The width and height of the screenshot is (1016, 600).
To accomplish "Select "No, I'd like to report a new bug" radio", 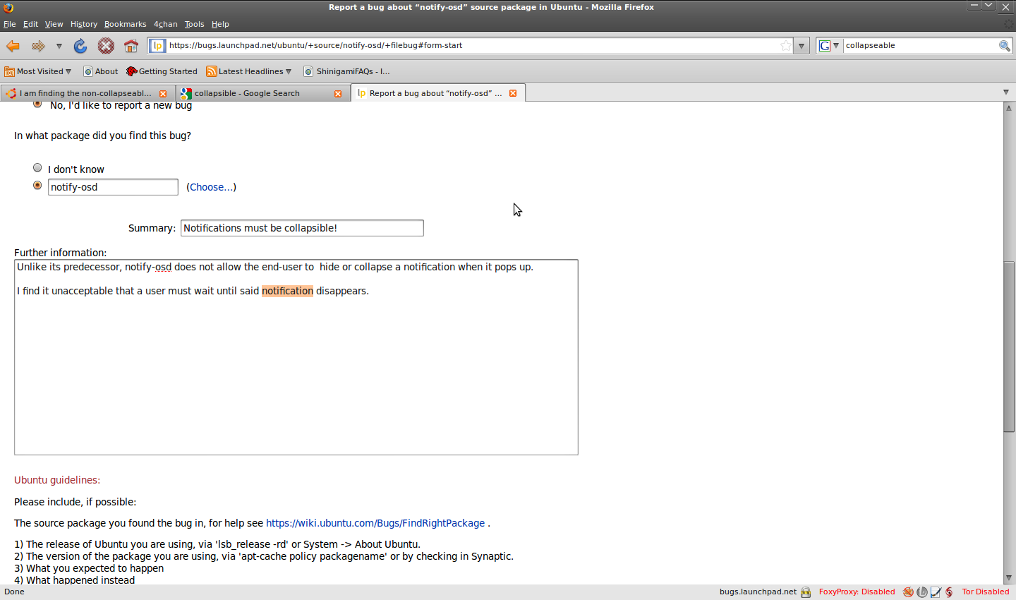I will (37, 104).
